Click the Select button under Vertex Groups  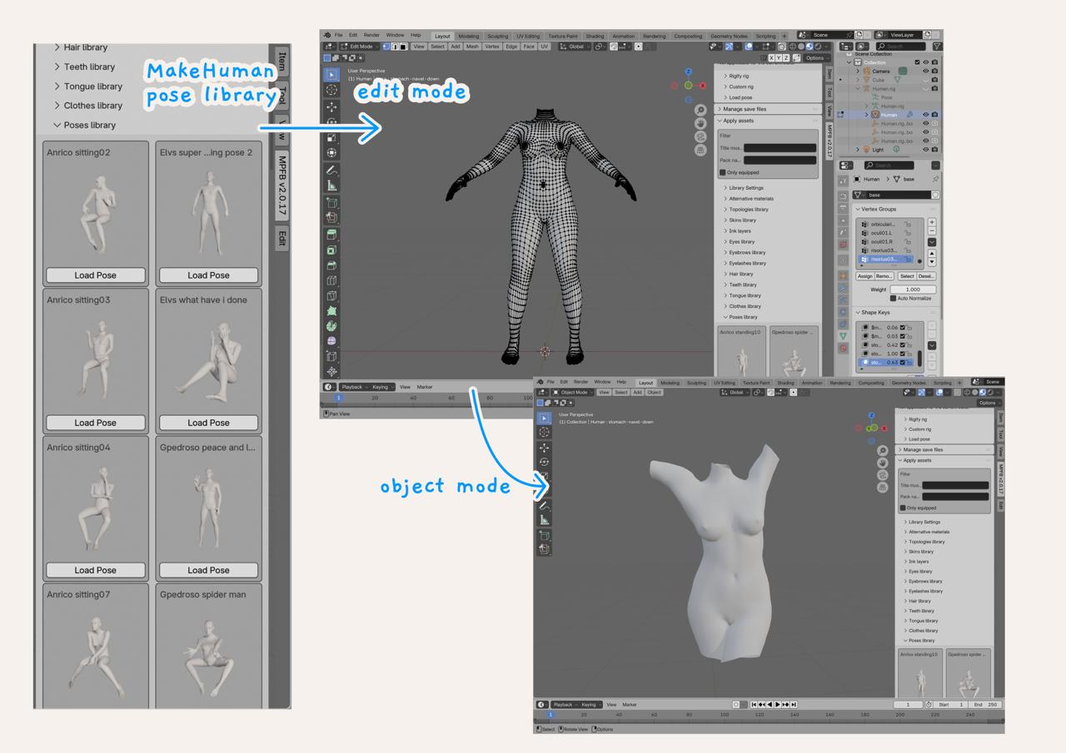pos(907,276)
